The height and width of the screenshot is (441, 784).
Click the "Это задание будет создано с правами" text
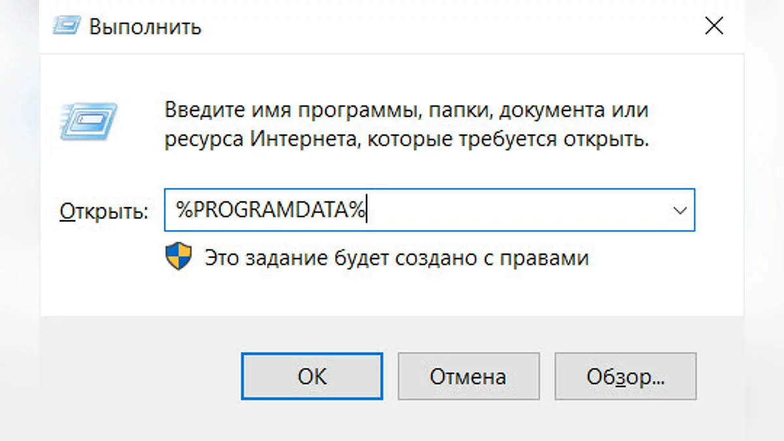point(397,258)
